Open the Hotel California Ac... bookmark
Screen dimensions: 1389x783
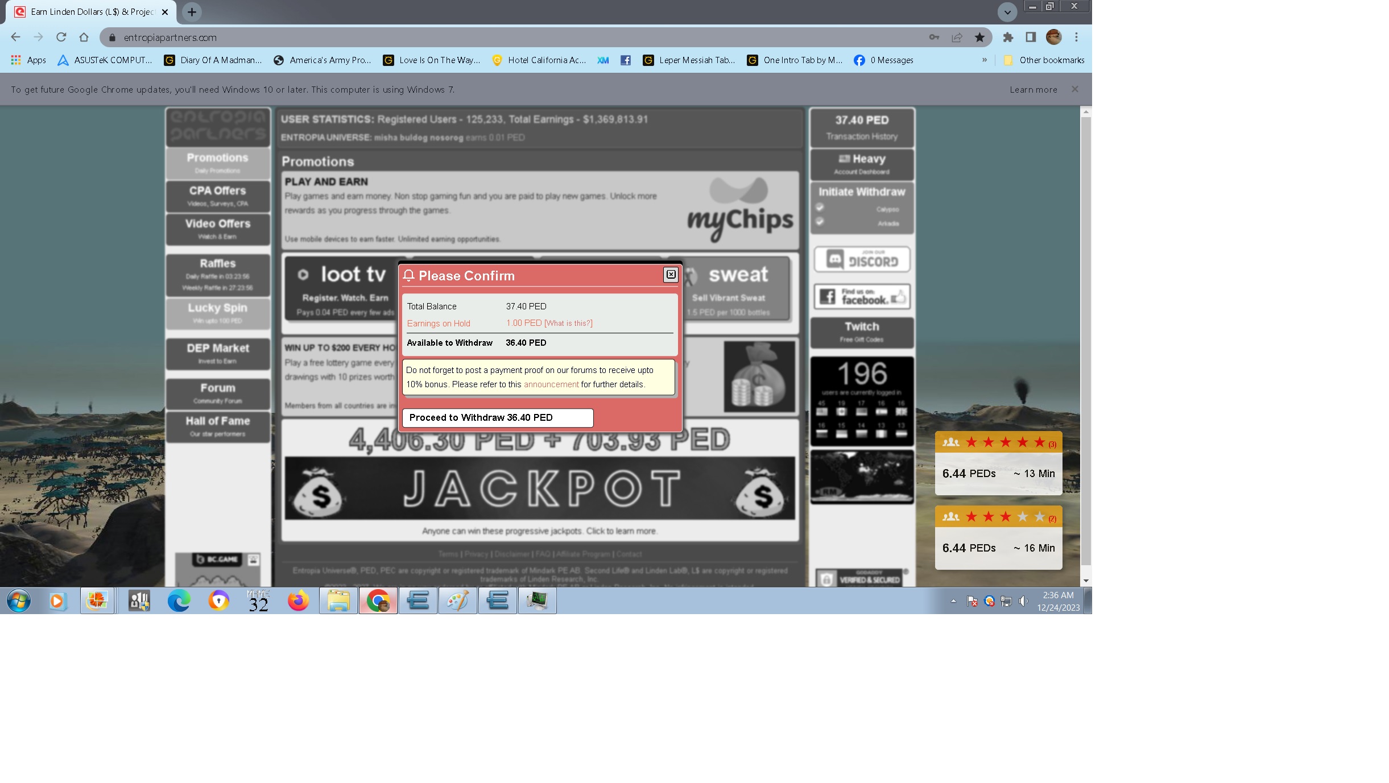pyautogui.click(x=539, y=60)
